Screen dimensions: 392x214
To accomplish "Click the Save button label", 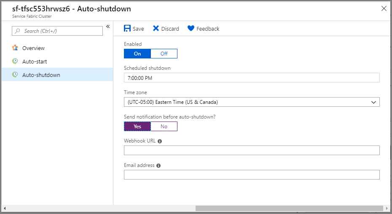I will [x=138, y=29].
